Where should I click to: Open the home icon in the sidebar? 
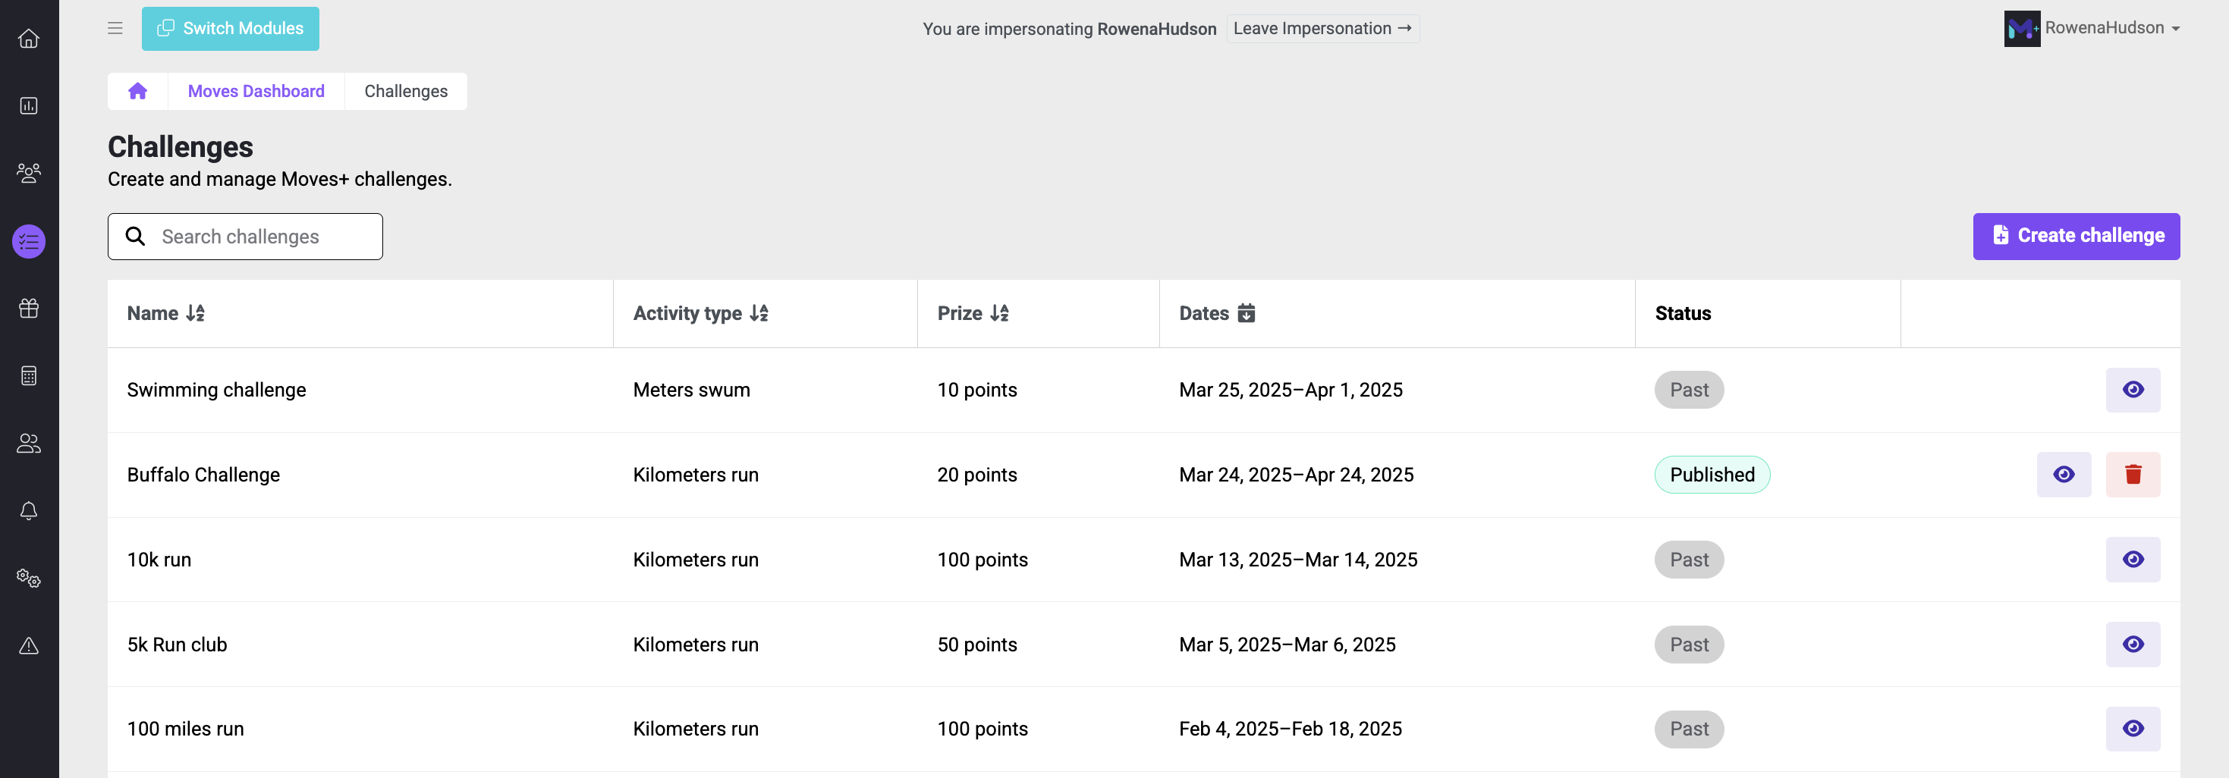[x=29, y=39]
